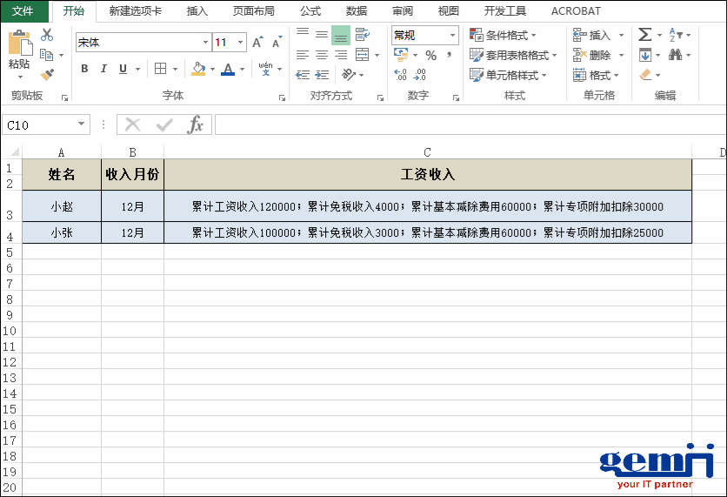727x497 pixels.
Task: Switch to 公式 Formulas tab
Action: click(310, 11)
